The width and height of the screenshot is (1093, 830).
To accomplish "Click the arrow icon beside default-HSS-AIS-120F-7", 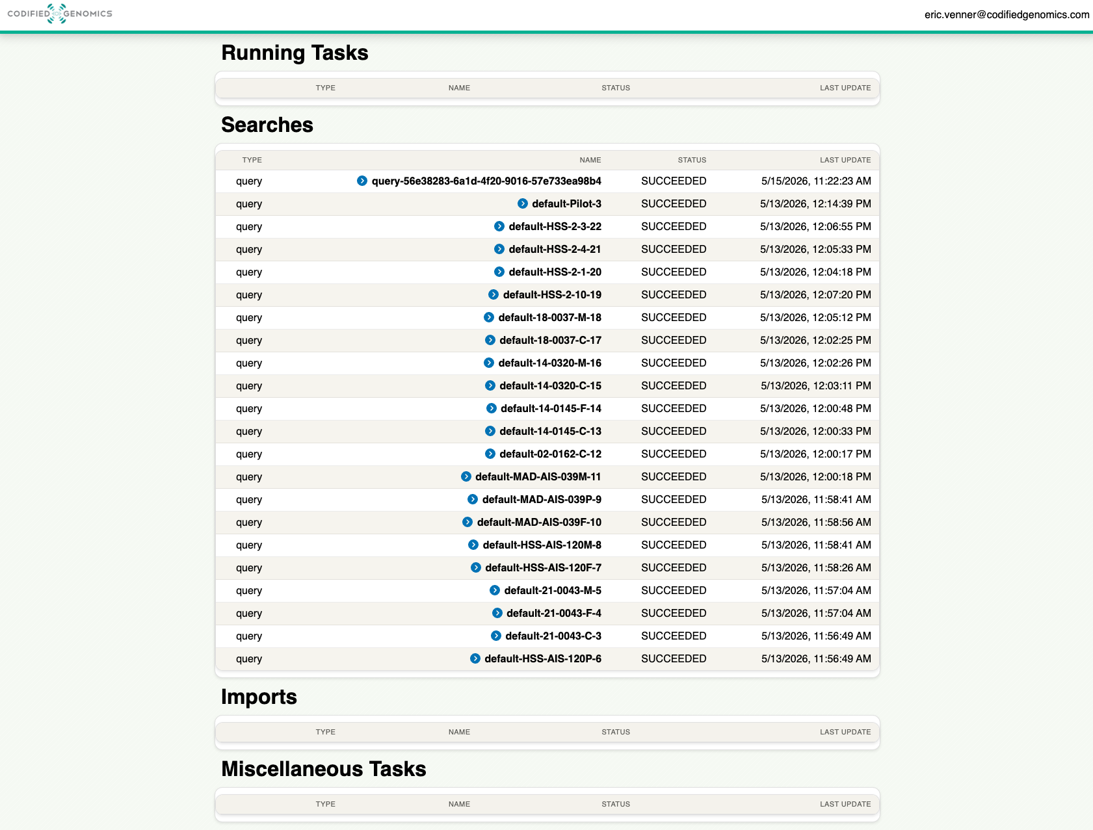I will coord(476,567).
